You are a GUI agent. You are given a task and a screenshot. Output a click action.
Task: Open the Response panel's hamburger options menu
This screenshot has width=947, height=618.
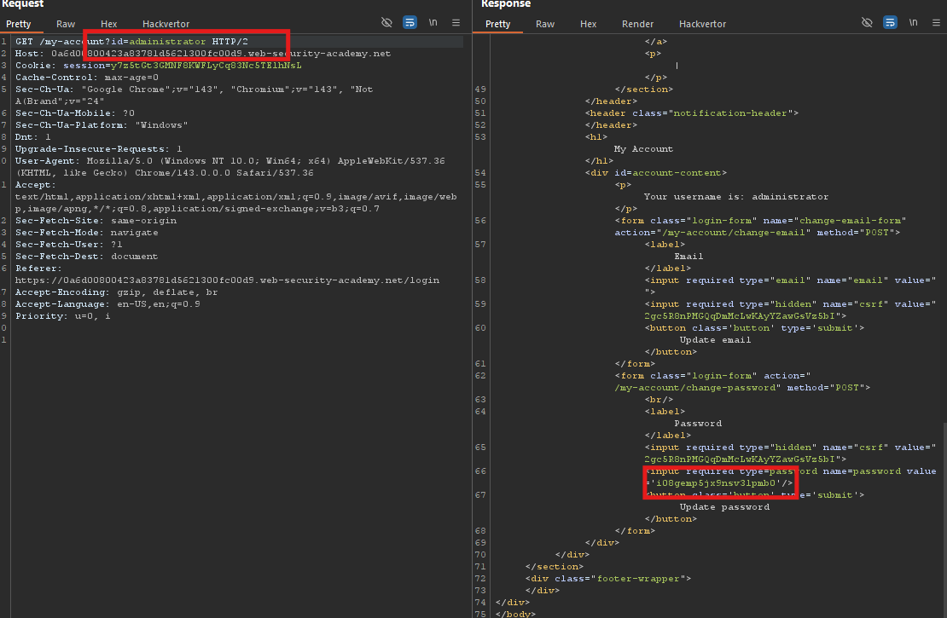click(936, 22)
